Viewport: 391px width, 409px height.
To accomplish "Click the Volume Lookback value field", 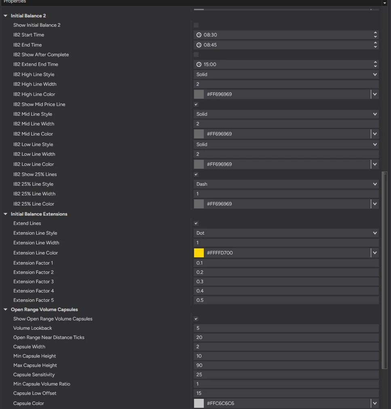I will (x=286, y=328).
